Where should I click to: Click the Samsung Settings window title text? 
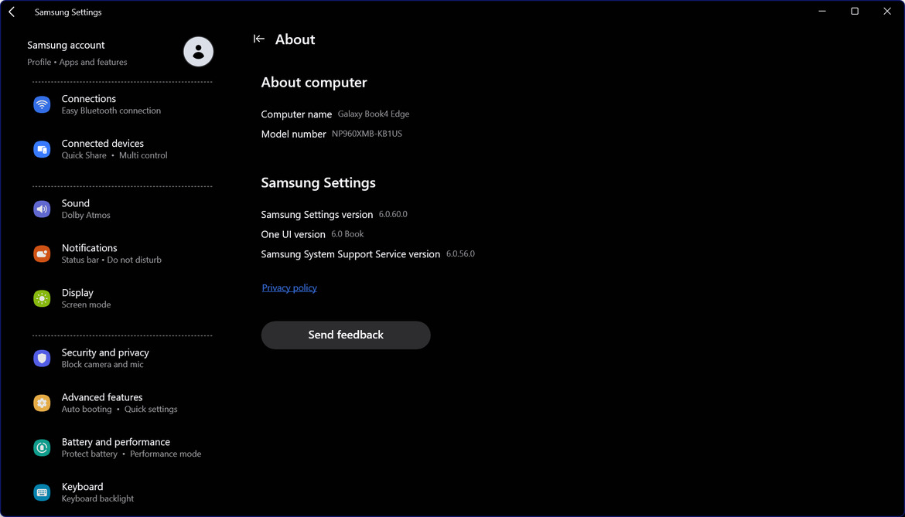pyautogui.click(x=68, y=12)
